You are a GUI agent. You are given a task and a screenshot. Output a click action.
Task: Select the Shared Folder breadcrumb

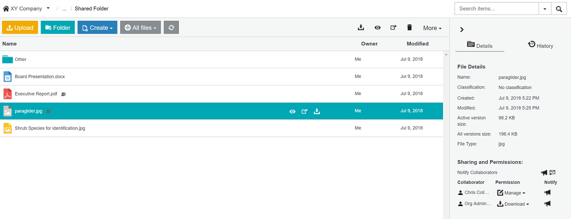click(x=92, y=9)
